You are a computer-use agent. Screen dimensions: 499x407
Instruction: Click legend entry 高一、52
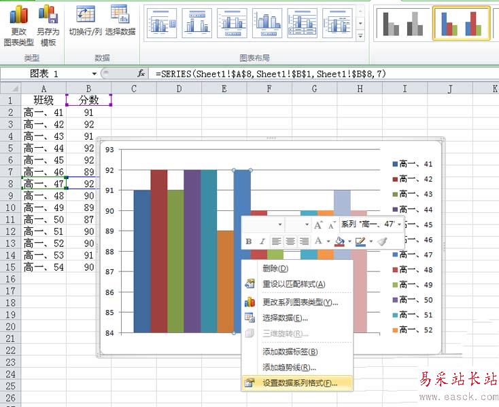pyautogui.click(x=413, y=330)
